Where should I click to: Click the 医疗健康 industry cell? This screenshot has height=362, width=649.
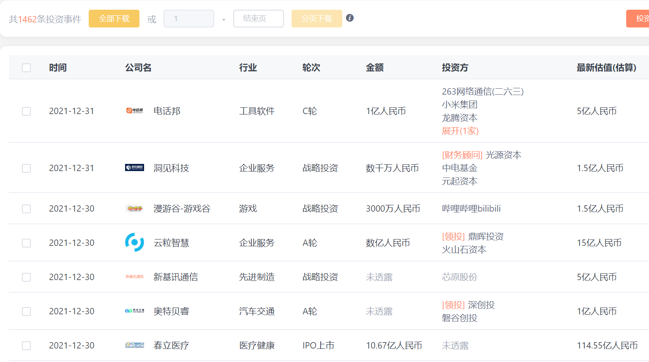coord(257,346)
